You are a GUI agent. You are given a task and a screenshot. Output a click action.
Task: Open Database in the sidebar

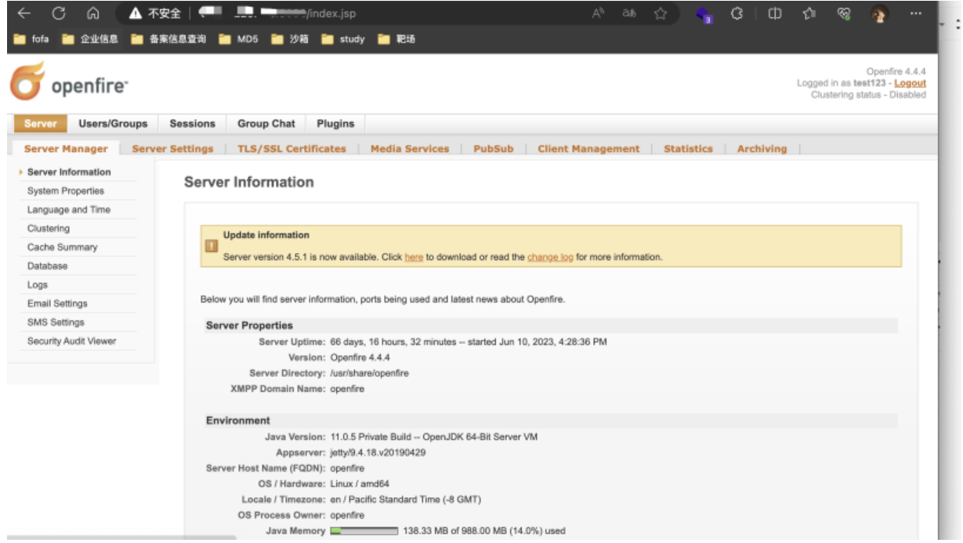(x=48, y=266)
